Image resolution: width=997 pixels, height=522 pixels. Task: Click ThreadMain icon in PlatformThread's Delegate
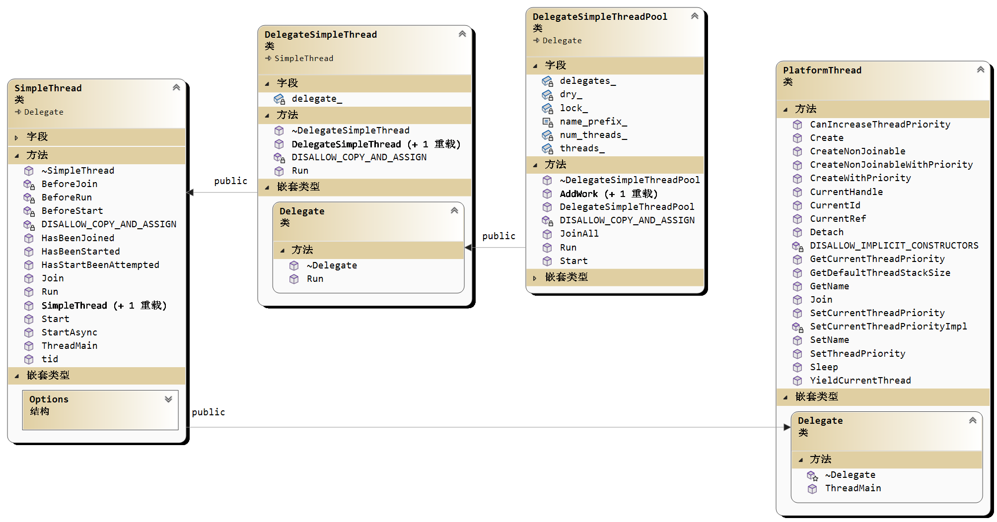pos(812,489)
